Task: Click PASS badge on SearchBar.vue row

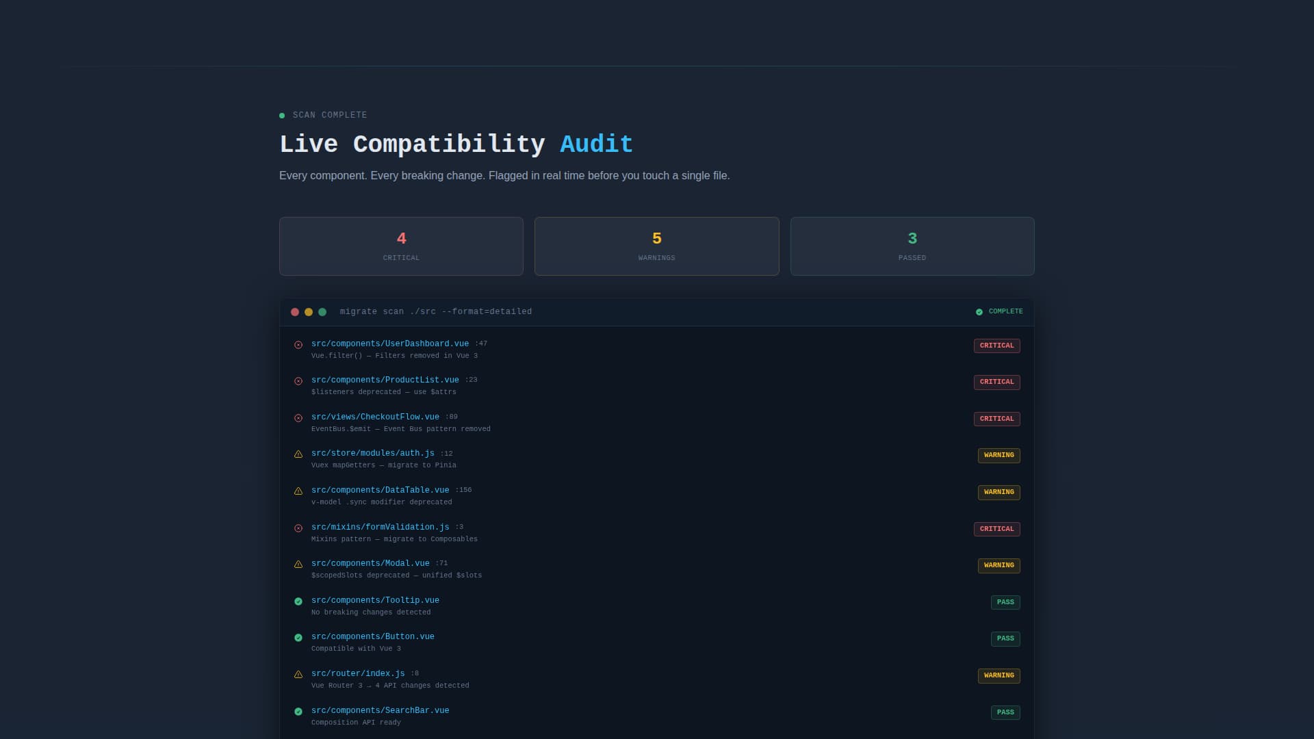Action: (1005, 712)
